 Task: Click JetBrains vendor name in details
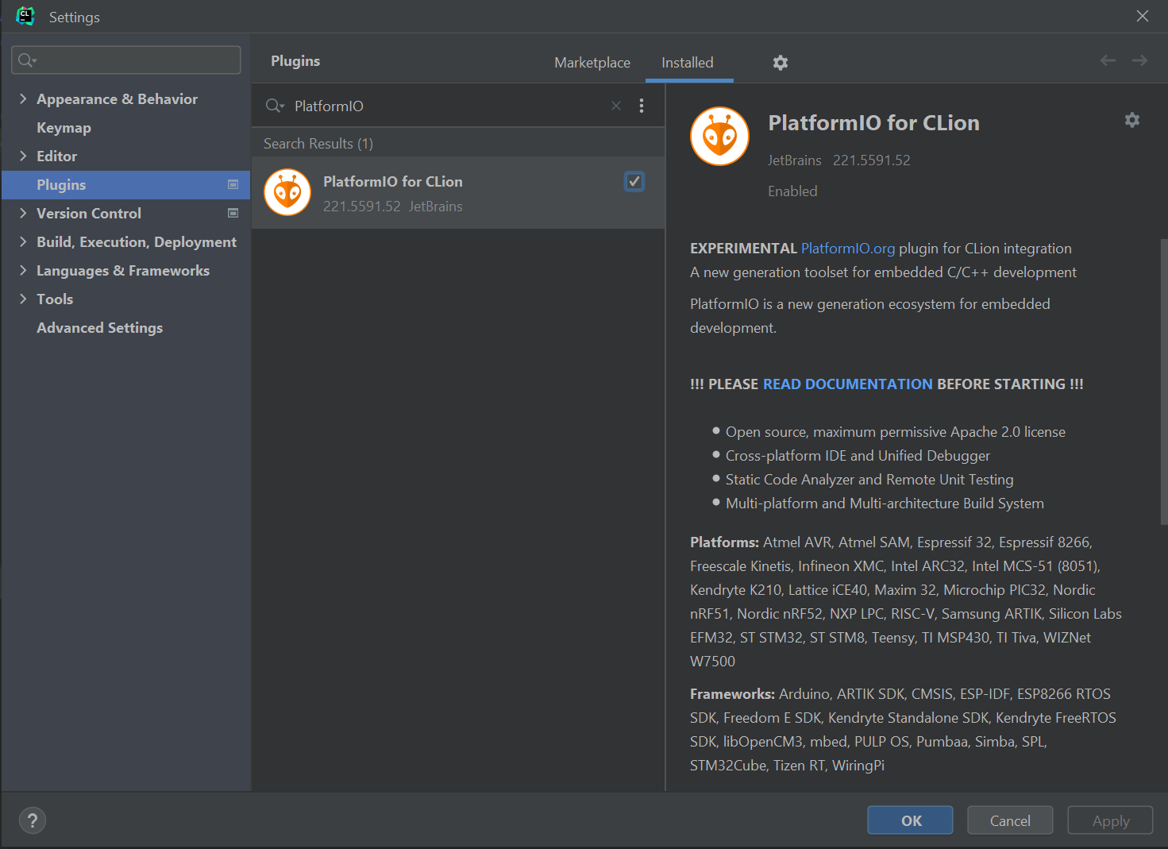pyautogui.click(x=795, y=160)
